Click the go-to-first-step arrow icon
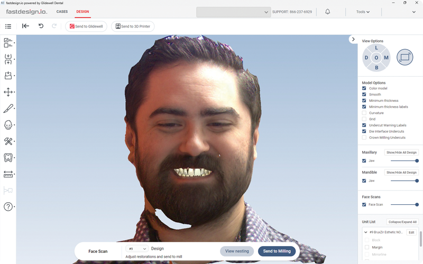The width and height of the screenshot is (423, 264). [25, 26]
